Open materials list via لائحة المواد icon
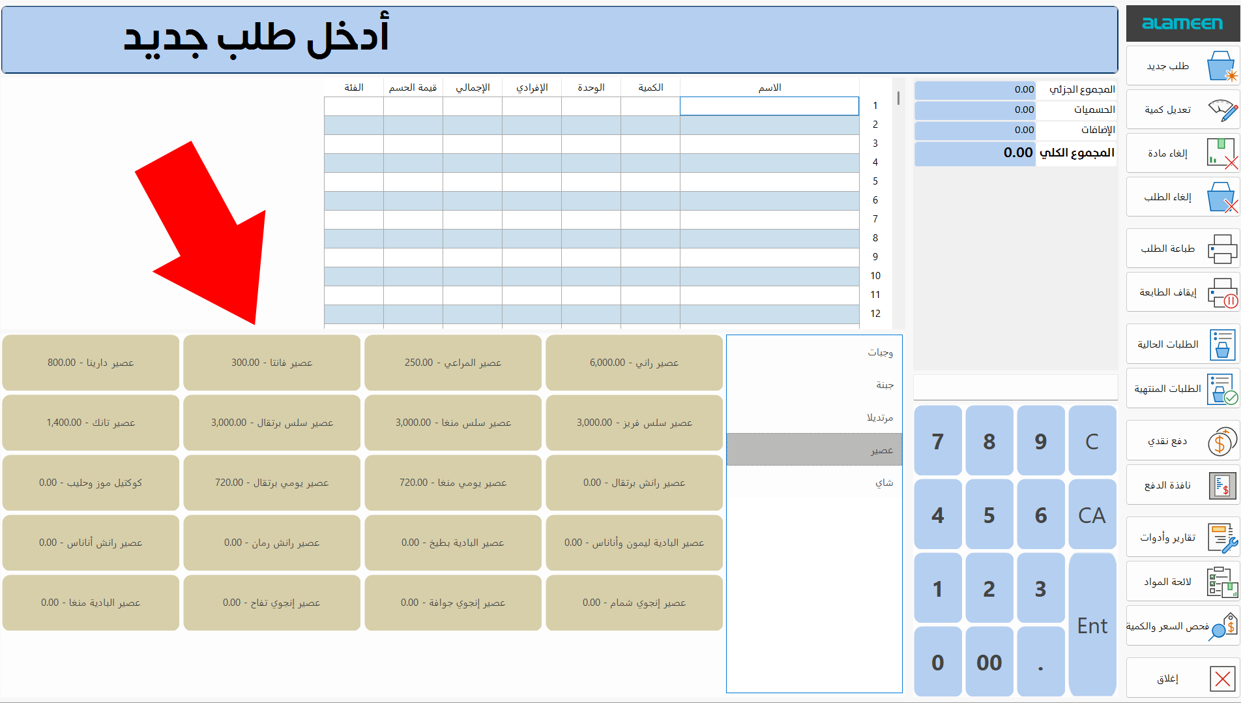Image resolution: width=1241 pixels, height=703 pixels. pyautogui.click(x=1222, y=580)
